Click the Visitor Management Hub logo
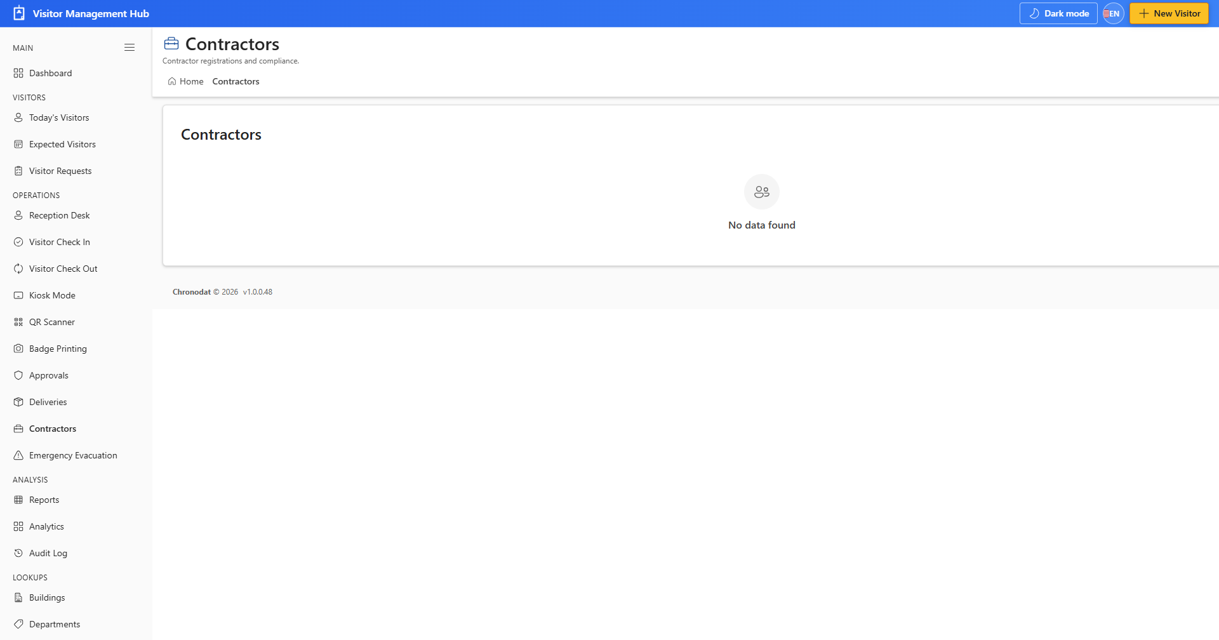 click(x=19, y=13)
